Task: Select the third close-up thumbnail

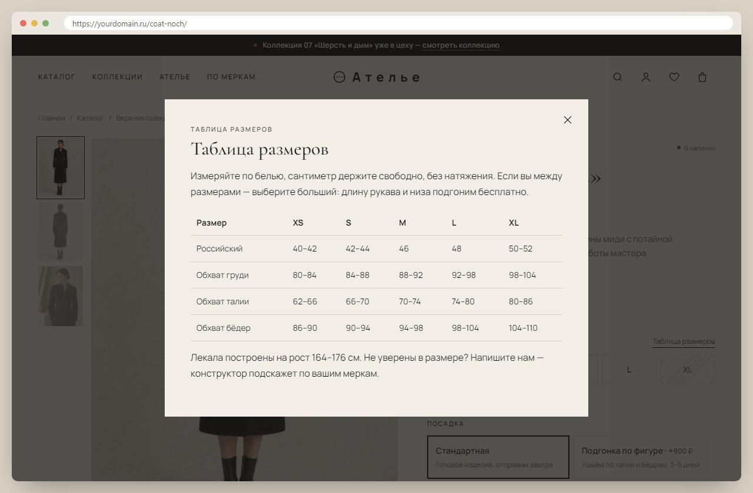Action: (61, 296)
